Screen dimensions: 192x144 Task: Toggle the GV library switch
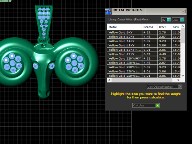click(166, 20)
